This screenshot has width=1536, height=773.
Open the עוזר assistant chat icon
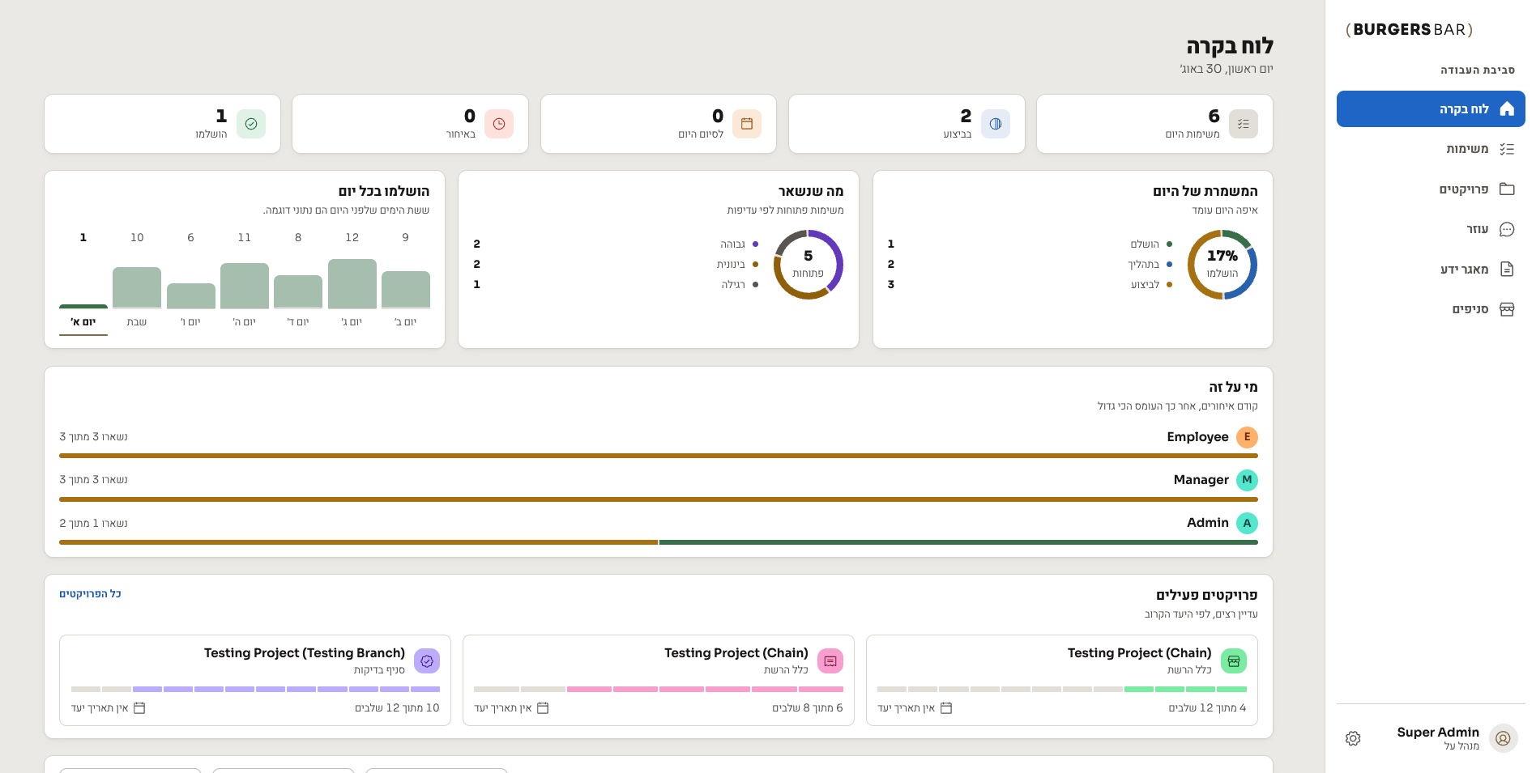[1507, 229]
